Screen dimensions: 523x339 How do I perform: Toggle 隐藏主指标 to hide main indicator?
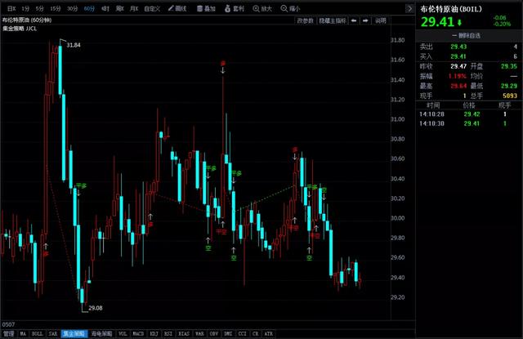333,20
